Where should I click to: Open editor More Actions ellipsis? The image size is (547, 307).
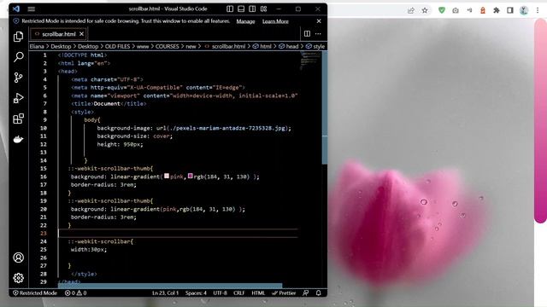(318, 34)
